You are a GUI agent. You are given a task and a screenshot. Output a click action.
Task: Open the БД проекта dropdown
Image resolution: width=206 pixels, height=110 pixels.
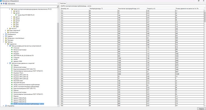[58, 4]
